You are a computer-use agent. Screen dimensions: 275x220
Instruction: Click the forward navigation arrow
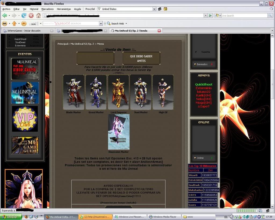coord(14,16)
